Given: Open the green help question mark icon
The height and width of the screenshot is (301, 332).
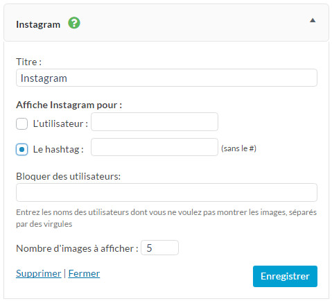Looking at the screenshot, I should [x=74, y=23].
